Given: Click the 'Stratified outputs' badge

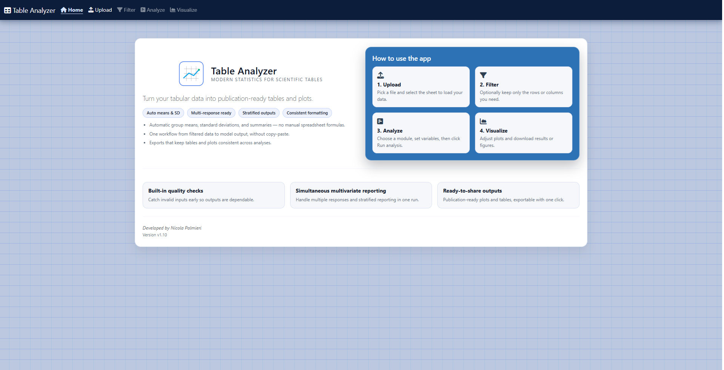Looking at the screenshot, I should 259,113.
